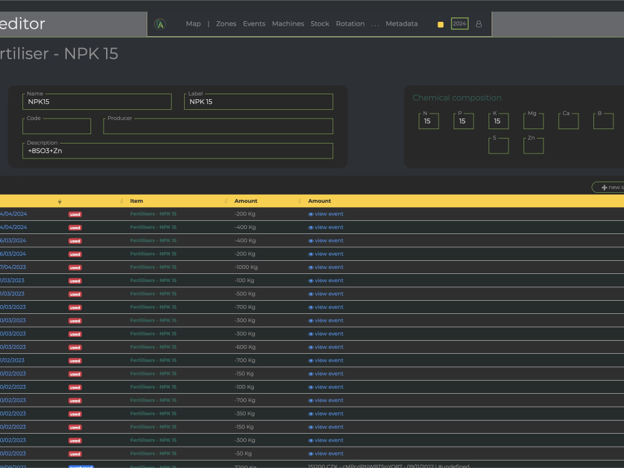The width and height of the screenshot is (624, 468).
Task: Click the Label field containing NPK 15
Action: [x=258, y=102]
